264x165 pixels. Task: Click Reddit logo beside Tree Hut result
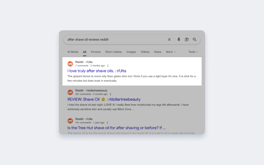click(70, 121)
